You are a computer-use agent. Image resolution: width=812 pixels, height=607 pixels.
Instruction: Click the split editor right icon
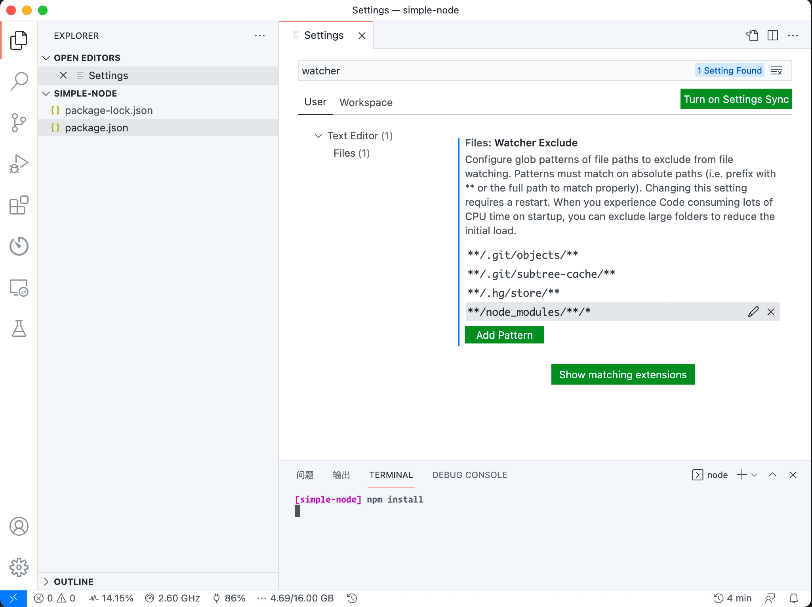(772, 36)
